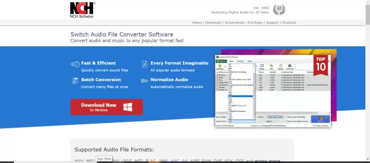The image size is (370, 163).
Task: Click the NCH Software logo
Action: tap(83, 10)
